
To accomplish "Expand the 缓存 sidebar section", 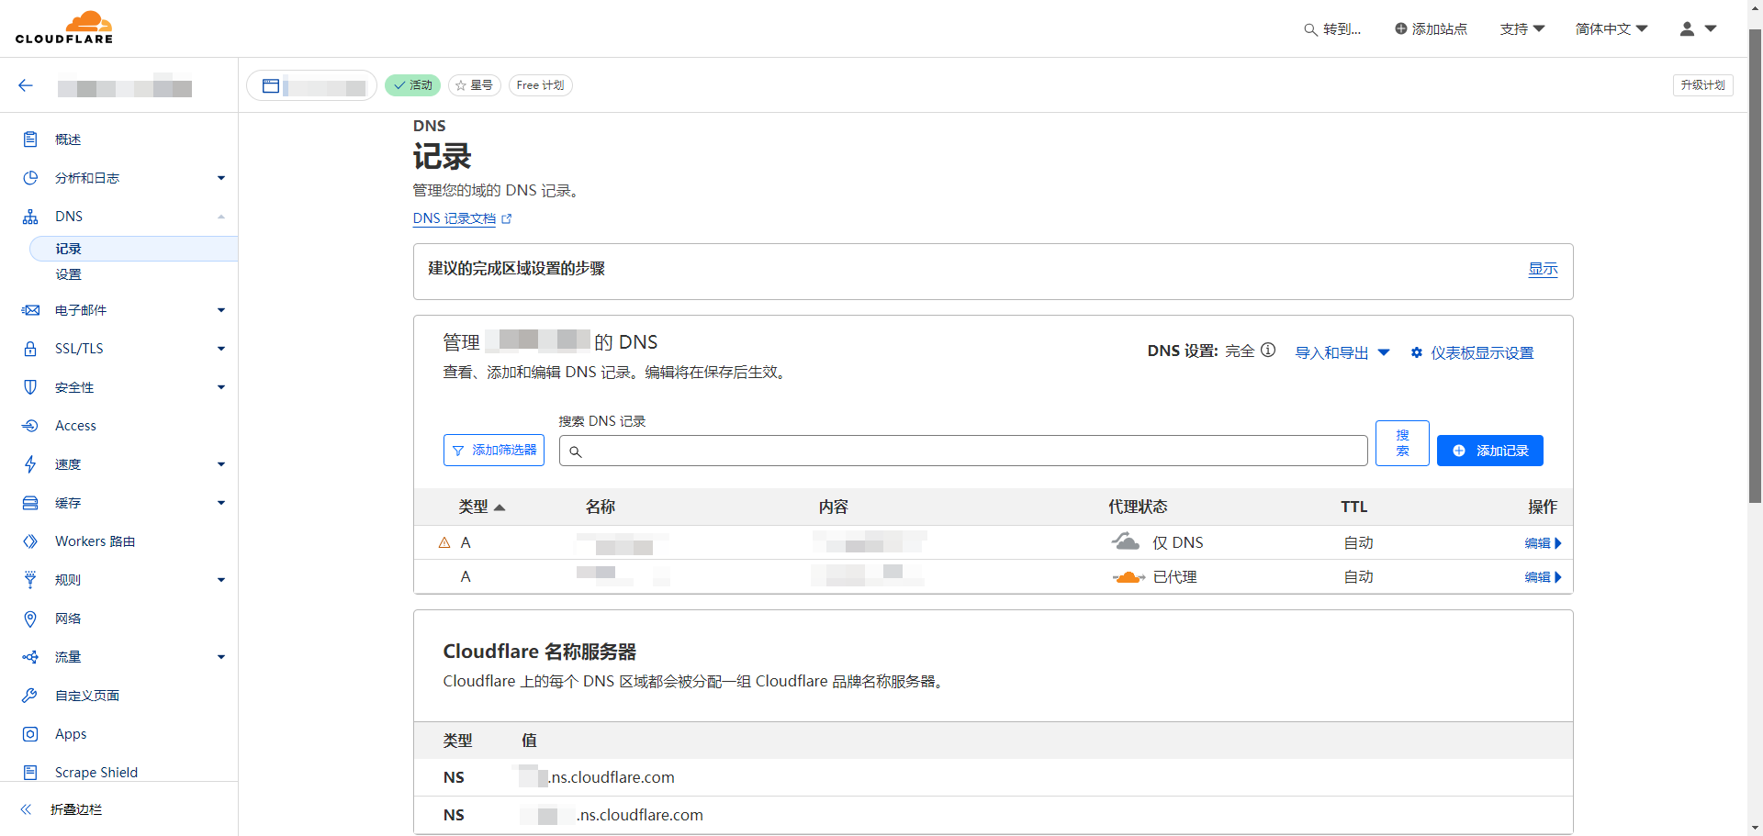I will point(221,503).
